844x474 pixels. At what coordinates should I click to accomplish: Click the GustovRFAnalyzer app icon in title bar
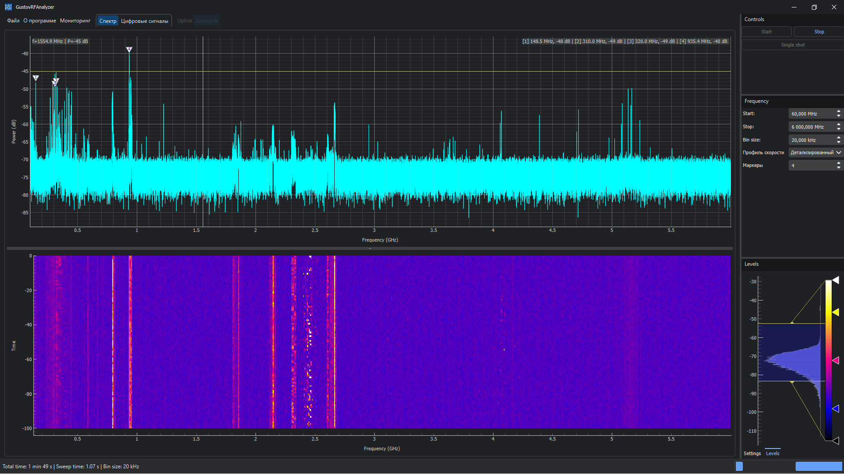coord(8,7)
